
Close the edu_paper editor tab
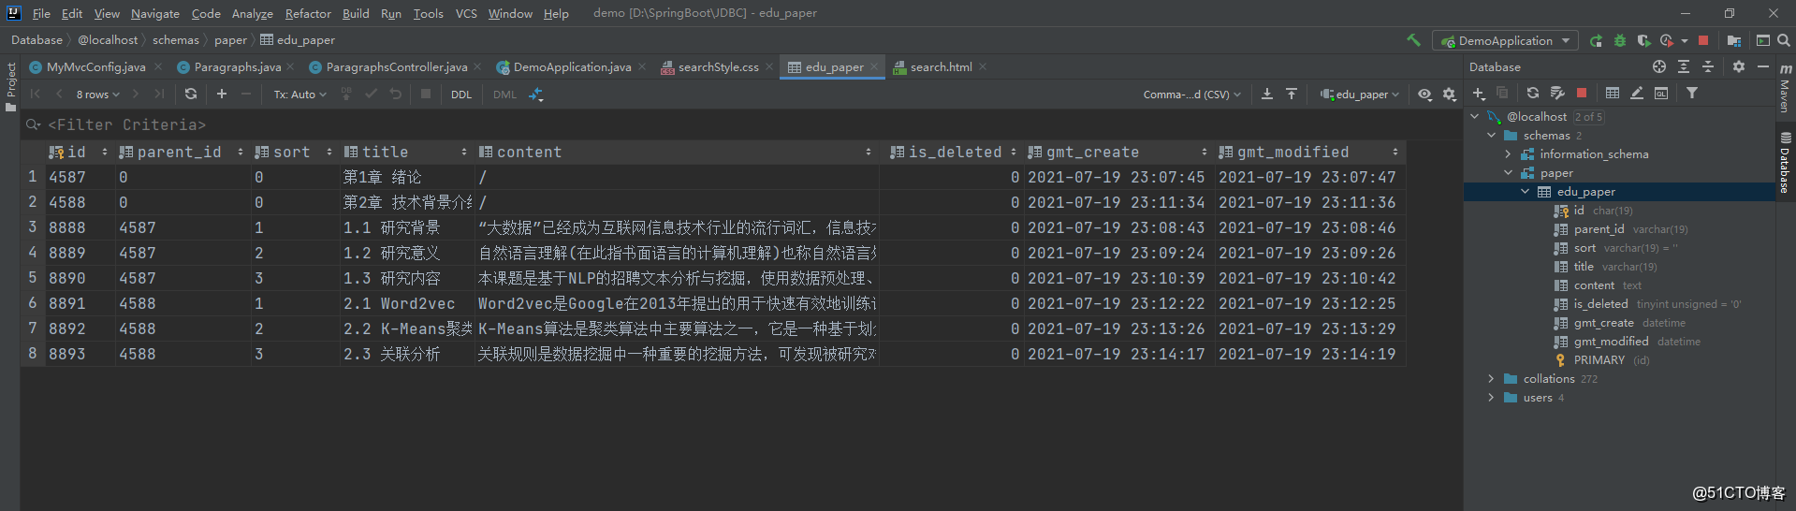tap(874, 66)
